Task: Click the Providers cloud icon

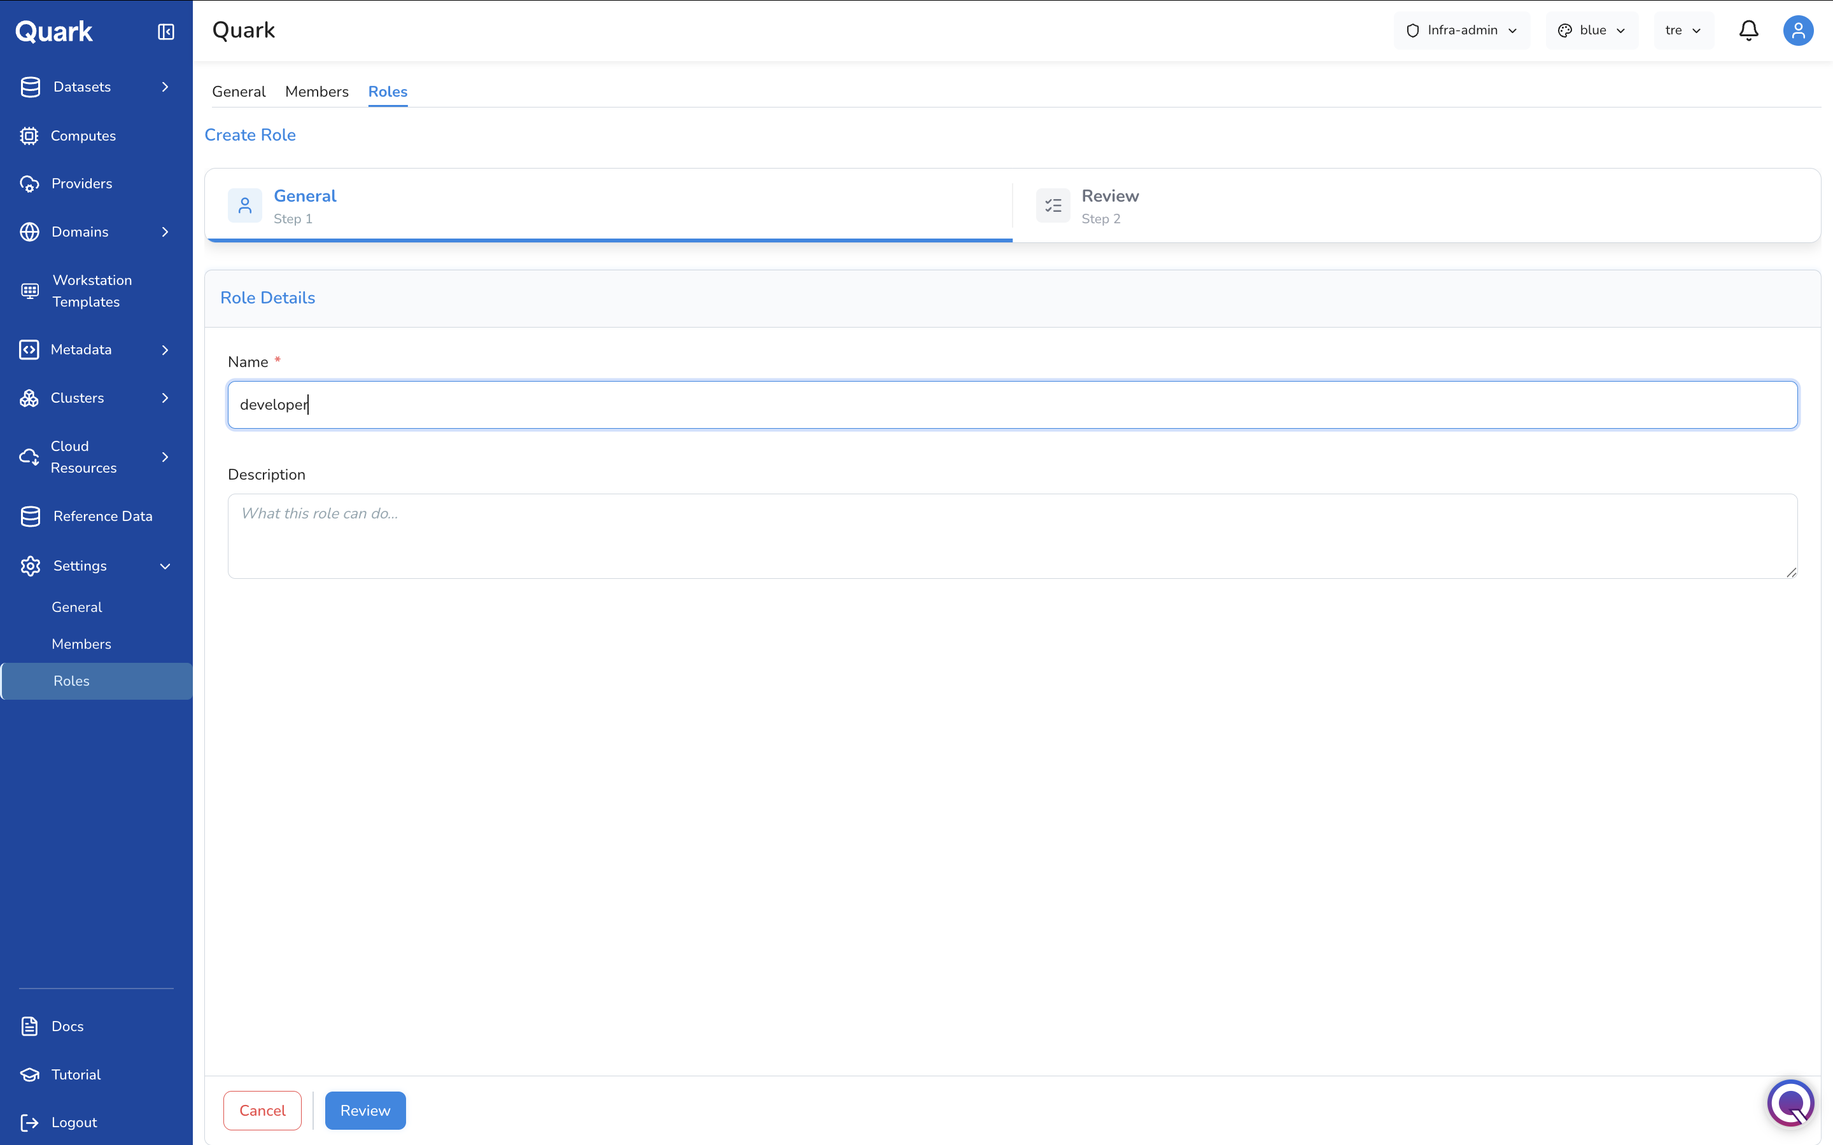Action: click(29, 184)
